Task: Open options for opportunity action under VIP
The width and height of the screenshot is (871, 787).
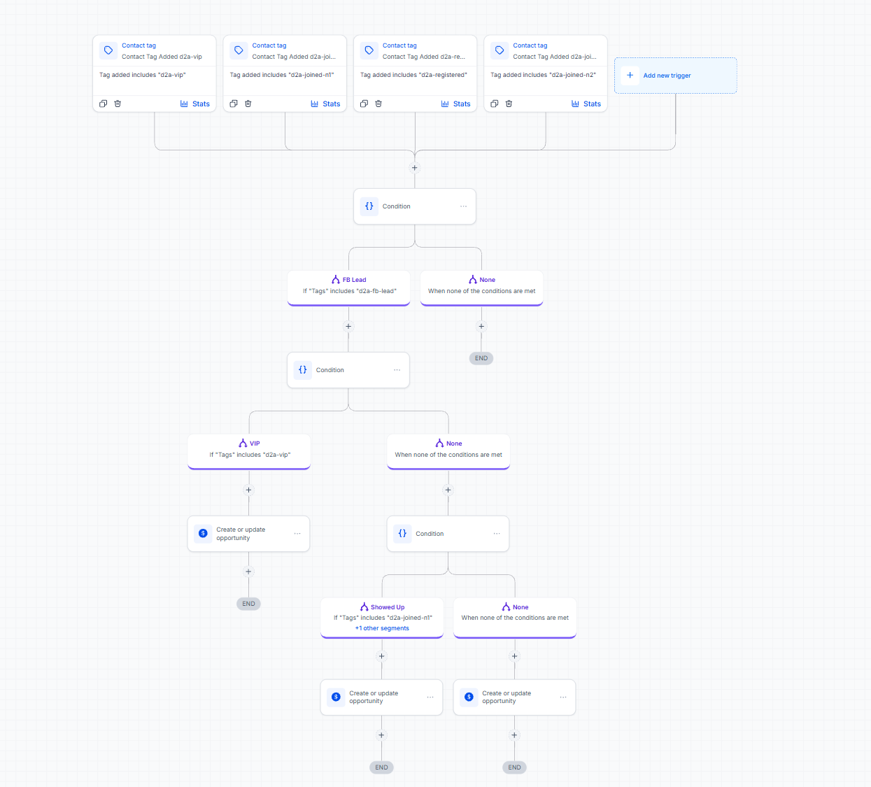Action: pos(297,534)
